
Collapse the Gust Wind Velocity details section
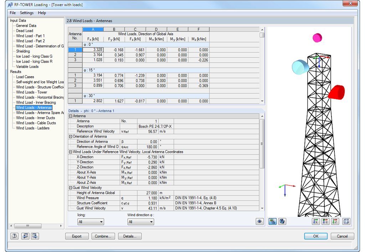pos(70,188)
